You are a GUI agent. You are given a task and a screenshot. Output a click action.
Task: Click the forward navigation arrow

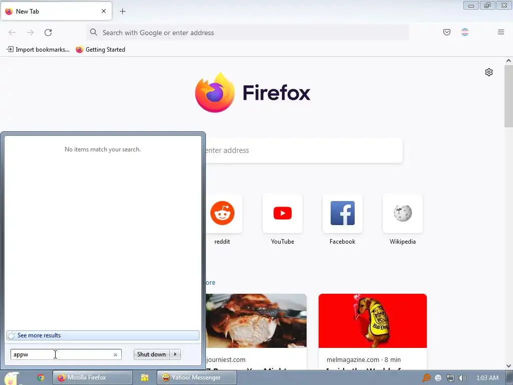click(x=30, y=33)
